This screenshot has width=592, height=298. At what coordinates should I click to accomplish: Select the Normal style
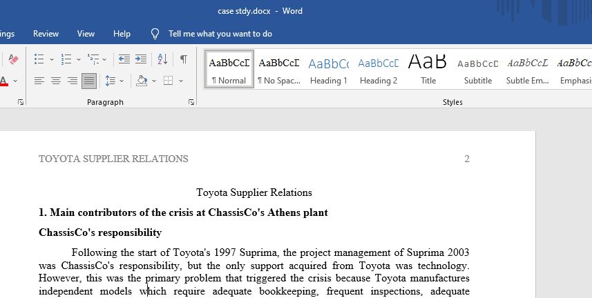tap(229, 70)
